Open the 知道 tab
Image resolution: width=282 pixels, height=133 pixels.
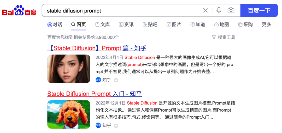pos(198,25)
